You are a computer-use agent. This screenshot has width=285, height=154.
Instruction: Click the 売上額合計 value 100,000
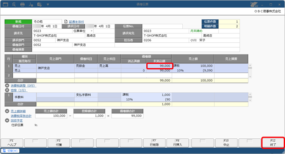51,116
